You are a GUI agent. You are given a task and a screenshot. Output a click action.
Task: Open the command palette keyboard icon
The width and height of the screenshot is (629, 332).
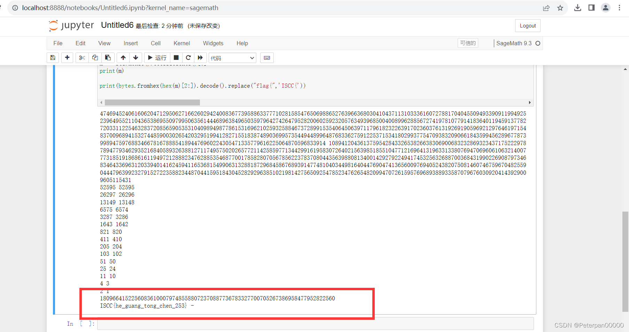pos(267,58)
